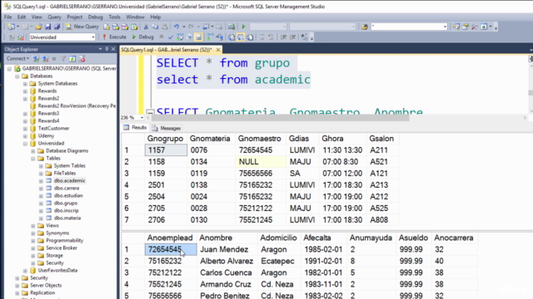Screen dimensions: 533x299
Task: Click the Decrease Indent icon
Action: 283,37
